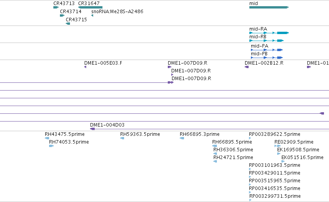Select the EK051516.5prime EST label
329x202 pixels.
(x=302, y=157)
